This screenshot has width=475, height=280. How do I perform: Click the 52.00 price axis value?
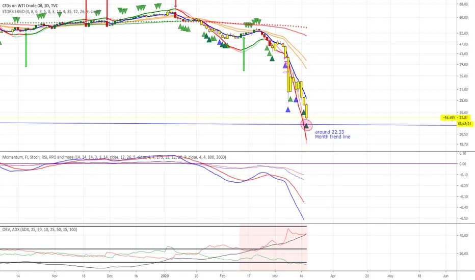click(463, 33)
